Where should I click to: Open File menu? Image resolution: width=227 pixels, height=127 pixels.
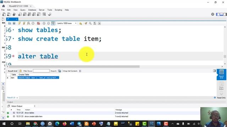pos(3,10)
